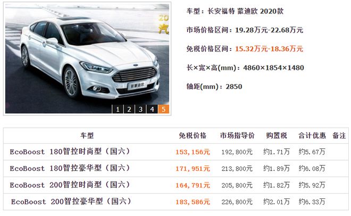Image resolution: width=351 pixels, height=216 pixels.
Task: Click market price range 19.28万元-22.68万元
Action: pos(269,30)
